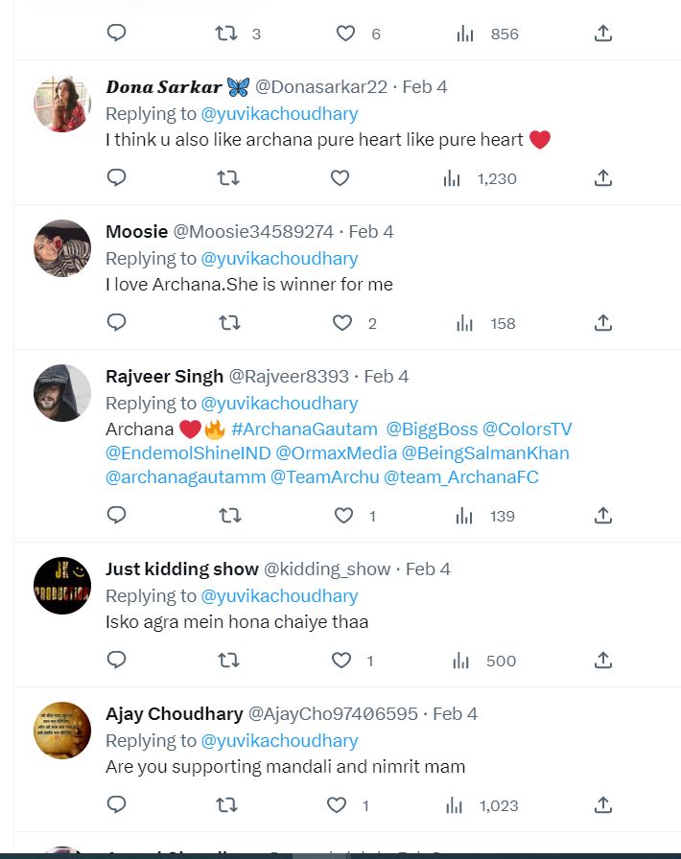Like Just kidding show's reply

coord(340,660)
